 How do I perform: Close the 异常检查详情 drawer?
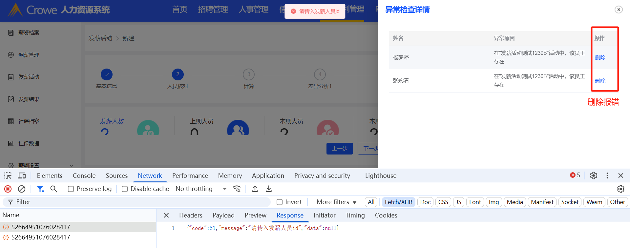coord(619,10)
